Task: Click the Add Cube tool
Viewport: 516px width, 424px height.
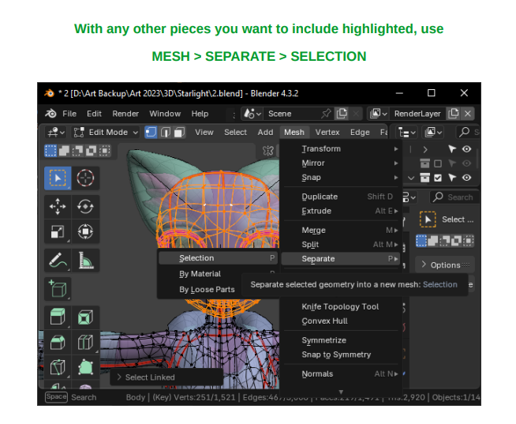Action: (58, 288)
